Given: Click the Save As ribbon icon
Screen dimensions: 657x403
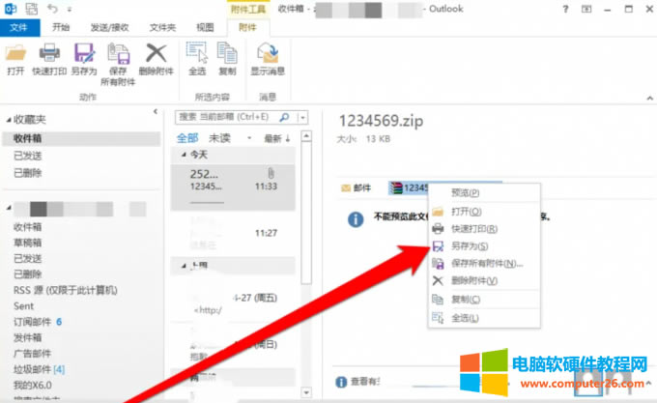Looking at the screenshot, I should coord(84,53).
